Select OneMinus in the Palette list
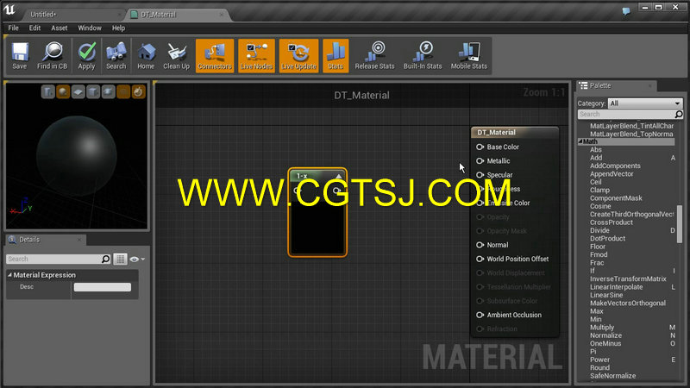690x388 pixels. click(605, 343)
